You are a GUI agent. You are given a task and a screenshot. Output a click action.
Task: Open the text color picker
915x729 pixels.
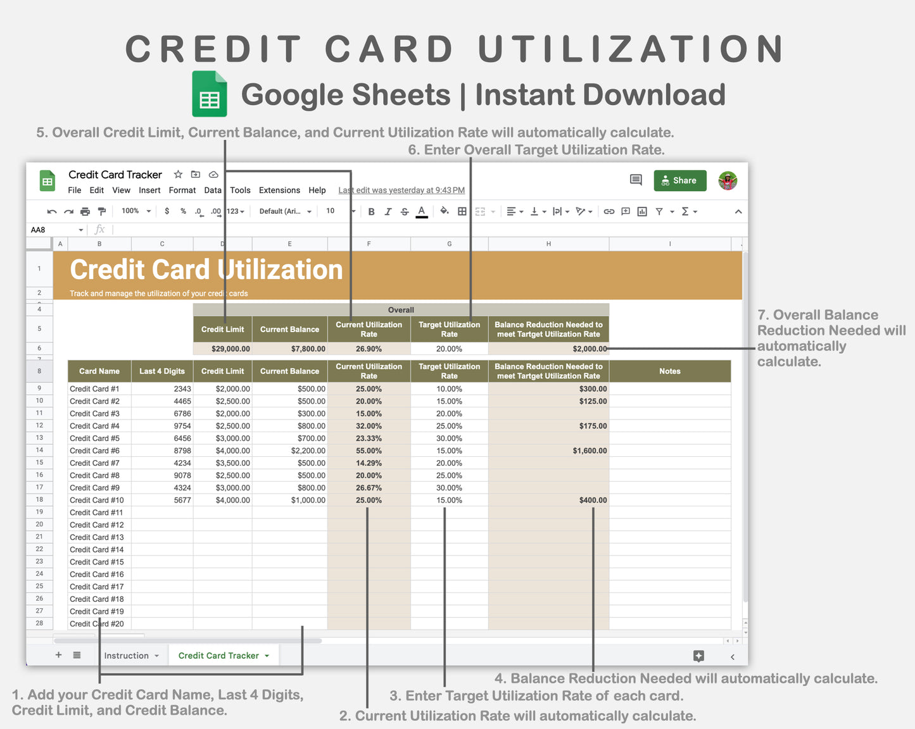422,211
